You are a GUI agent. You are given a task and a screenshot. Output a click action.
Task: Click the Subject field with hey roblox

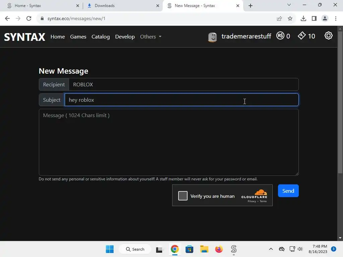(182, 100)
